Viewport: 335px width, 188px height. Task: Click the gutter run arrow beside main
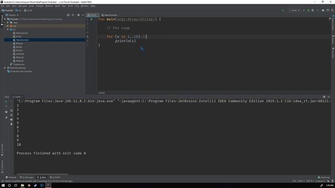tap(92, 19)
